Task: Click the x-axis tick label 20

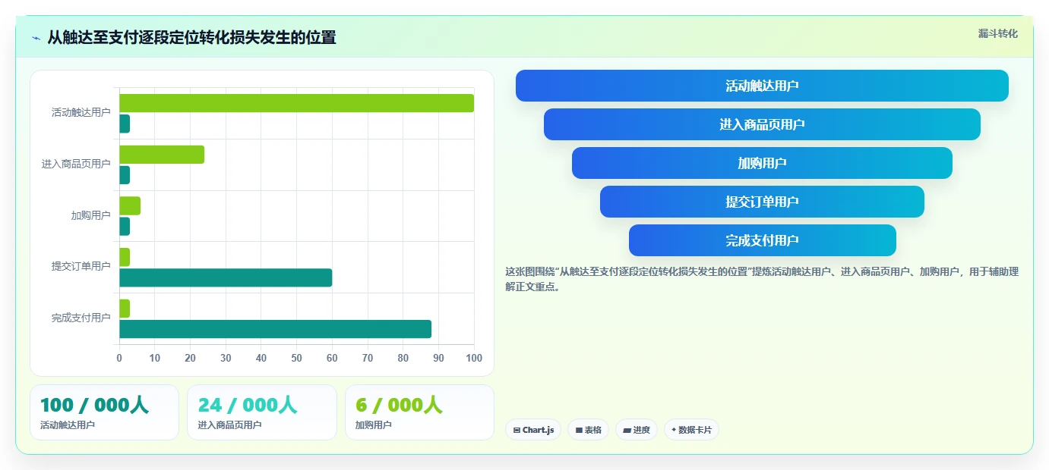Action: point(190,358)
